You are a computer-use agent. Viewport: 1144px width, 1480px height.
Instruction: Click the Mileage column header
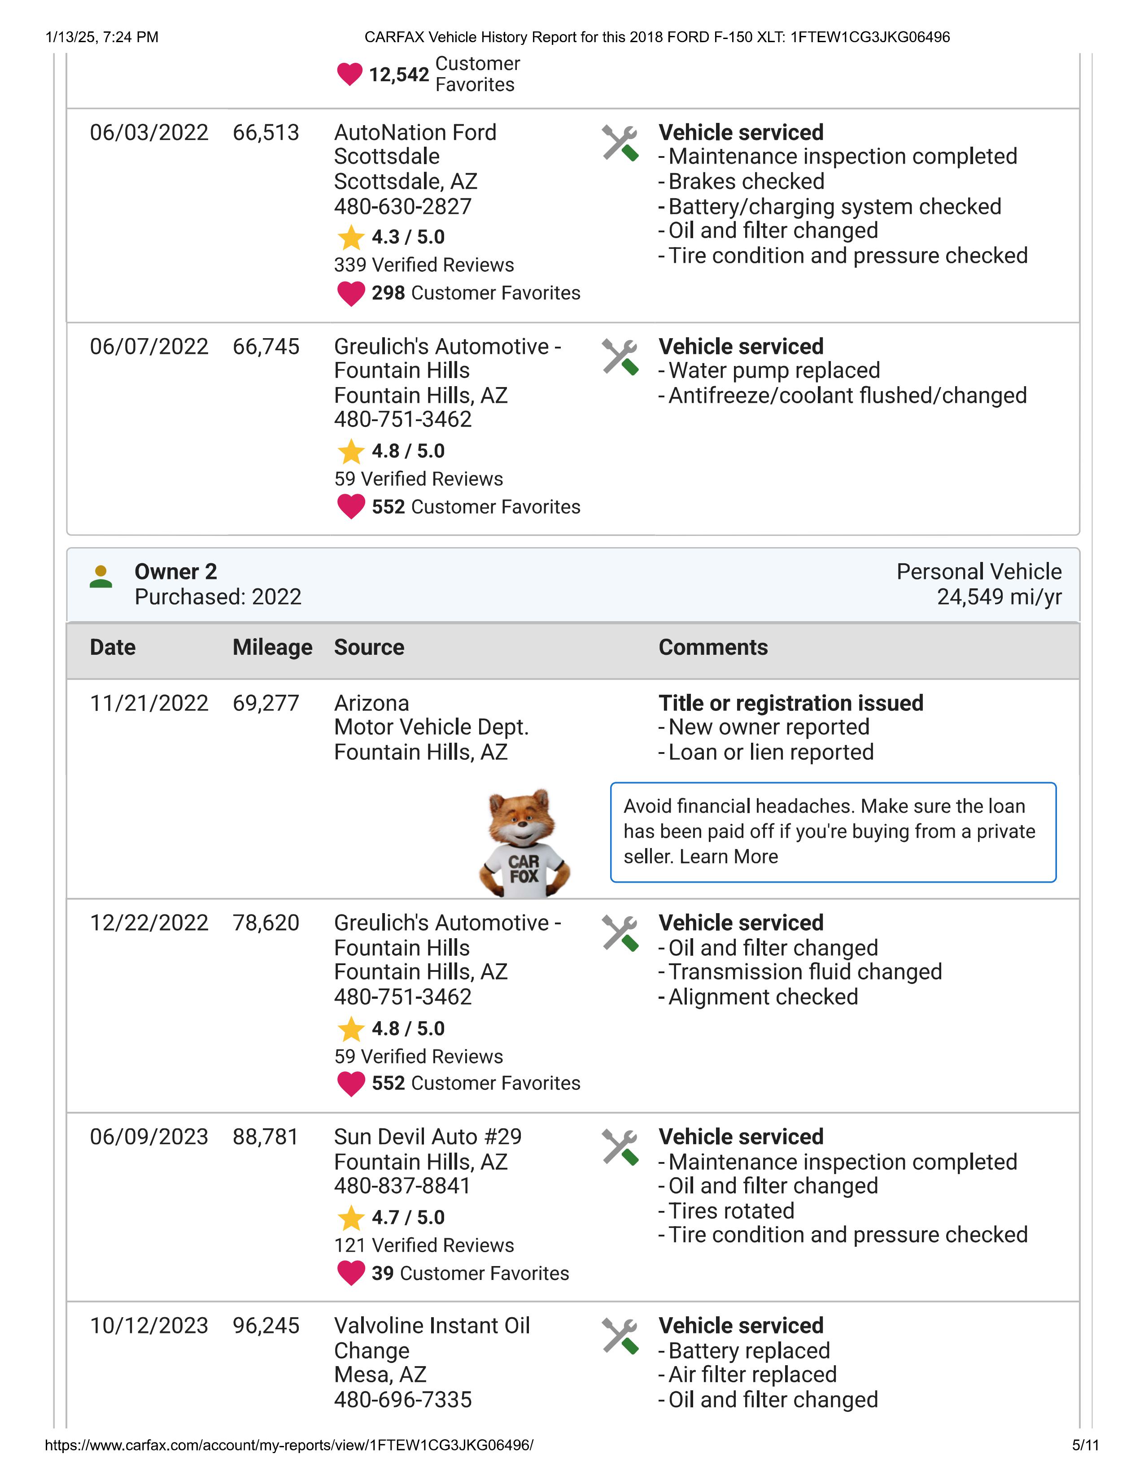(x=272, y=647)
